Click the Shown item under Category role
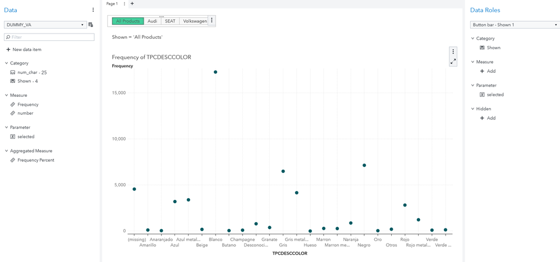This screenshot has width=560, height=262. [490, 48]
